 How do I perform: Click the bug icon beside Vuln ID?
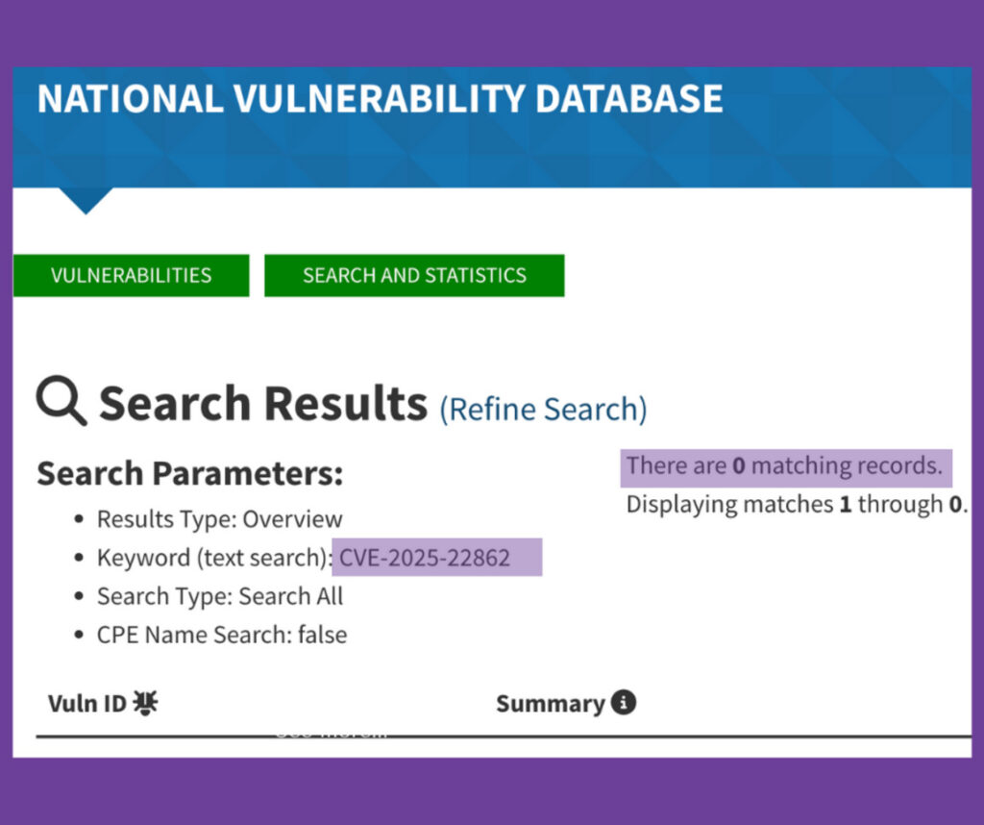146,703
